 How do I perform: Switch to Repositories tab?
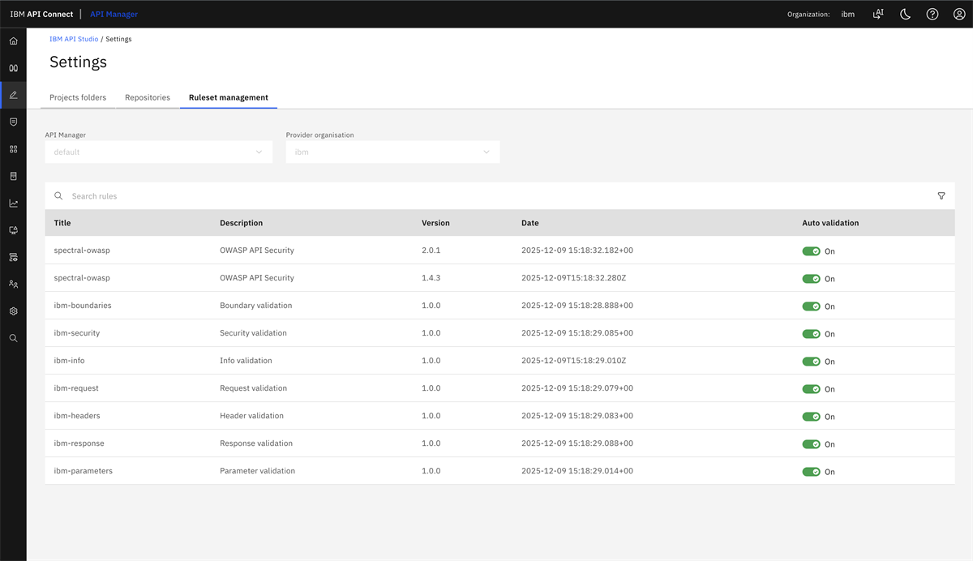(x=148, y=97)
